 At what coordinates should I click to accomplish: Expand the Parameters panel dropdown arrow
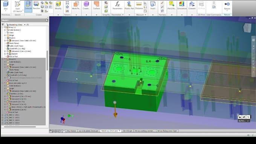click(x=123, y=15)
